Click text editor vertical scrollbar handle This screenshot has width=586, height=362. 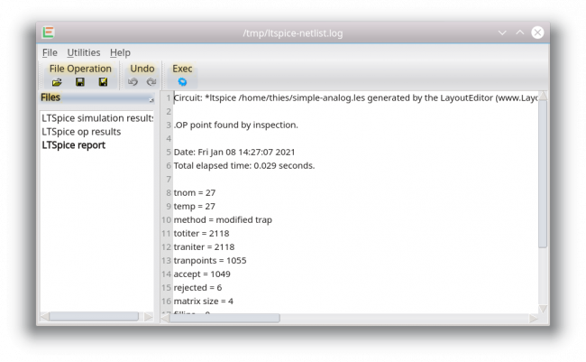point(543,173)
